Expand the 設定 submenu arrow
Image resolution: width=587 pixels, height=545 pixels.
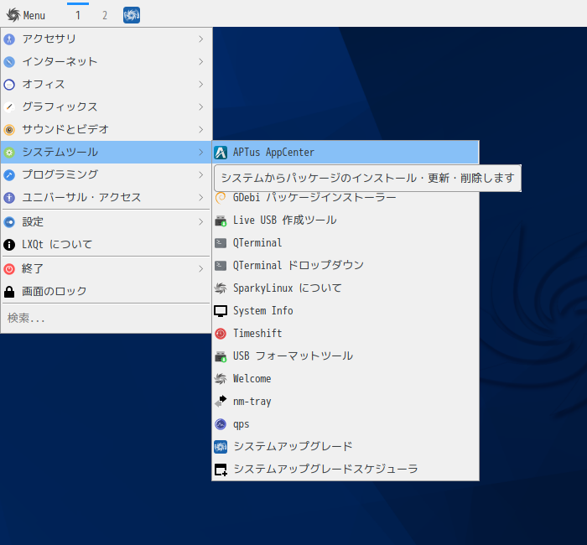pos(201,222)
